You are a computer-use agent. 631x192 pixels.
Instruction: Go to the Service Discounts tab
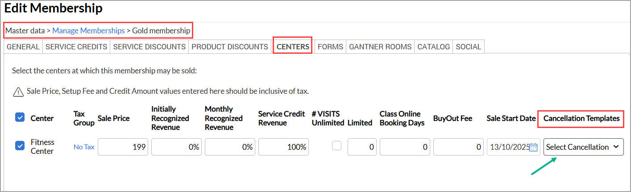[149, 47]
